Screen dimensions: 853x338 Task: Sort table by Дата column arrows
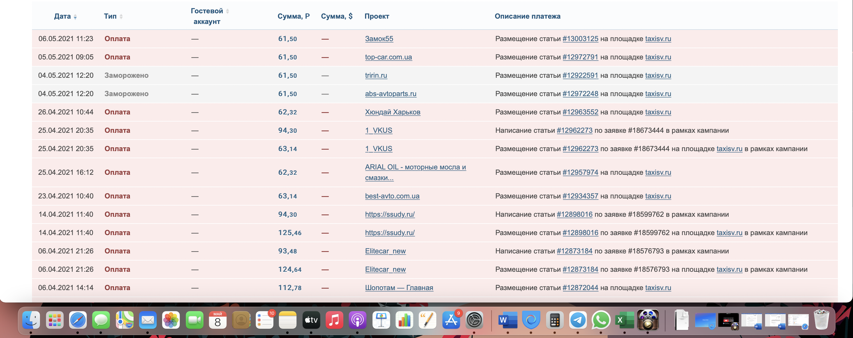point(75,17)
